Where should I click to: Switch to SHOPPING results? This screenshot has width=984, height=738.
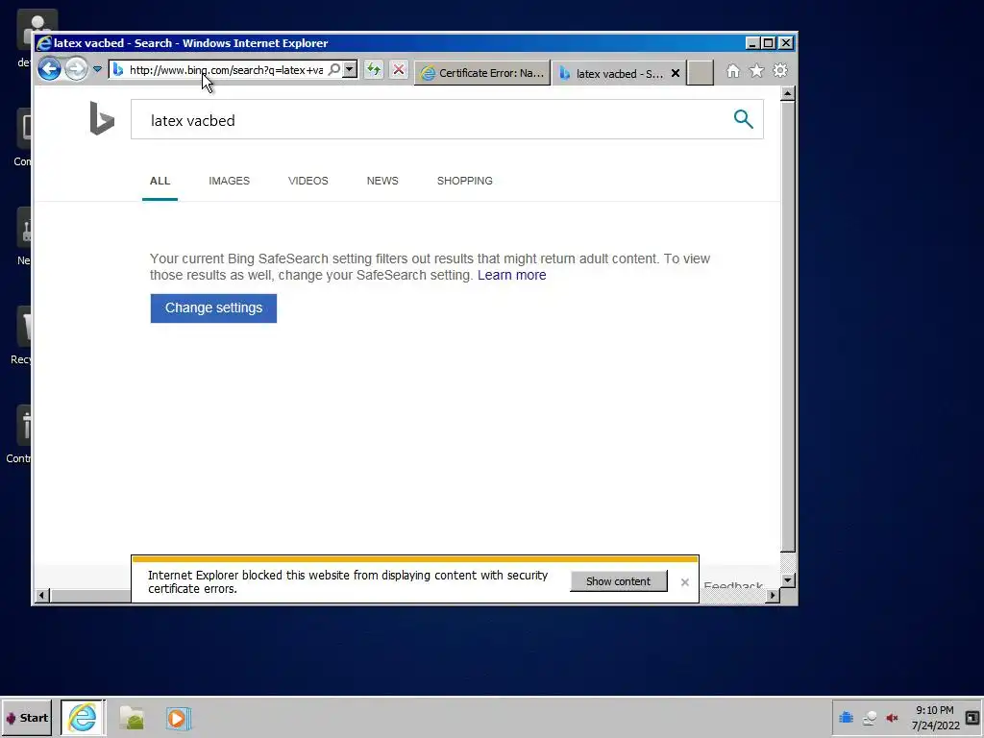465,181
